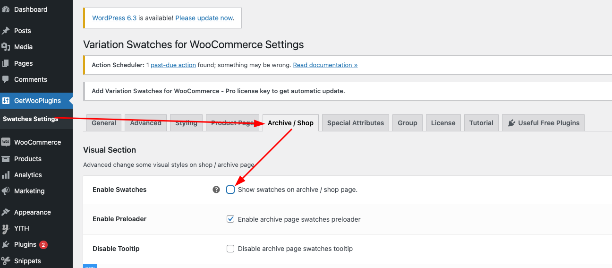
Task: Open the Tutorial tab
Action: pos(481,123)
